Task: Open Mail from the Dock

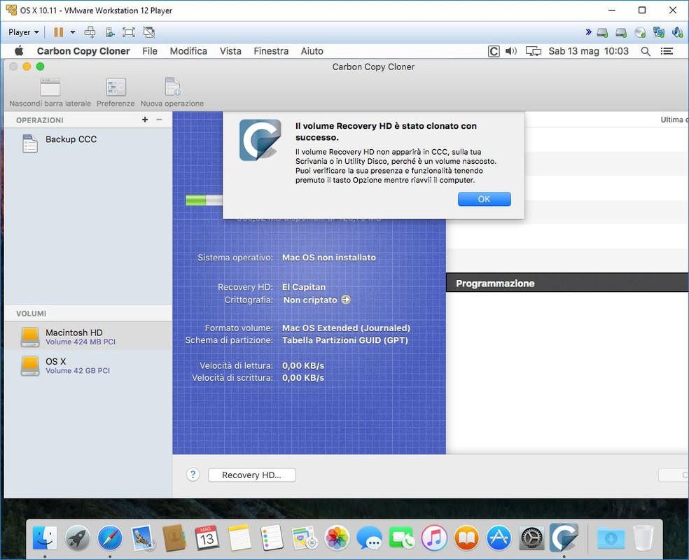Action: pos(142,538)
